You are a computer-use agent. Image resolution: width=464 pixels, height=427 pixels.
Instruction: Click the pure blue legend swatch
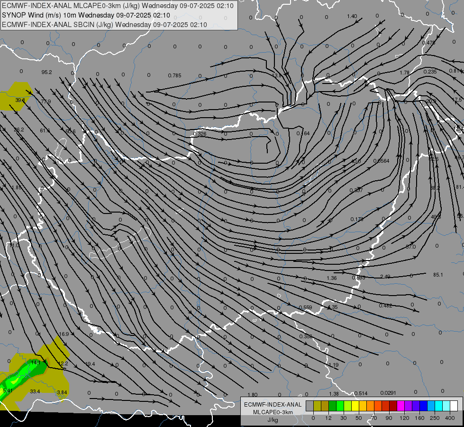(x=423, y=406)
